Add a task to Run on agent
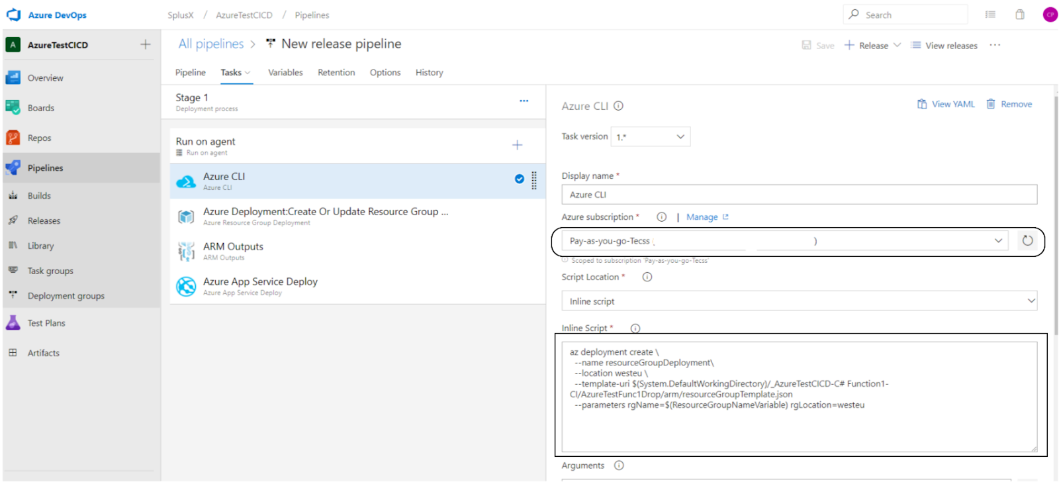Image resolution: width=1059 pixels, height=484 pixels. click(x=518, y=145)
